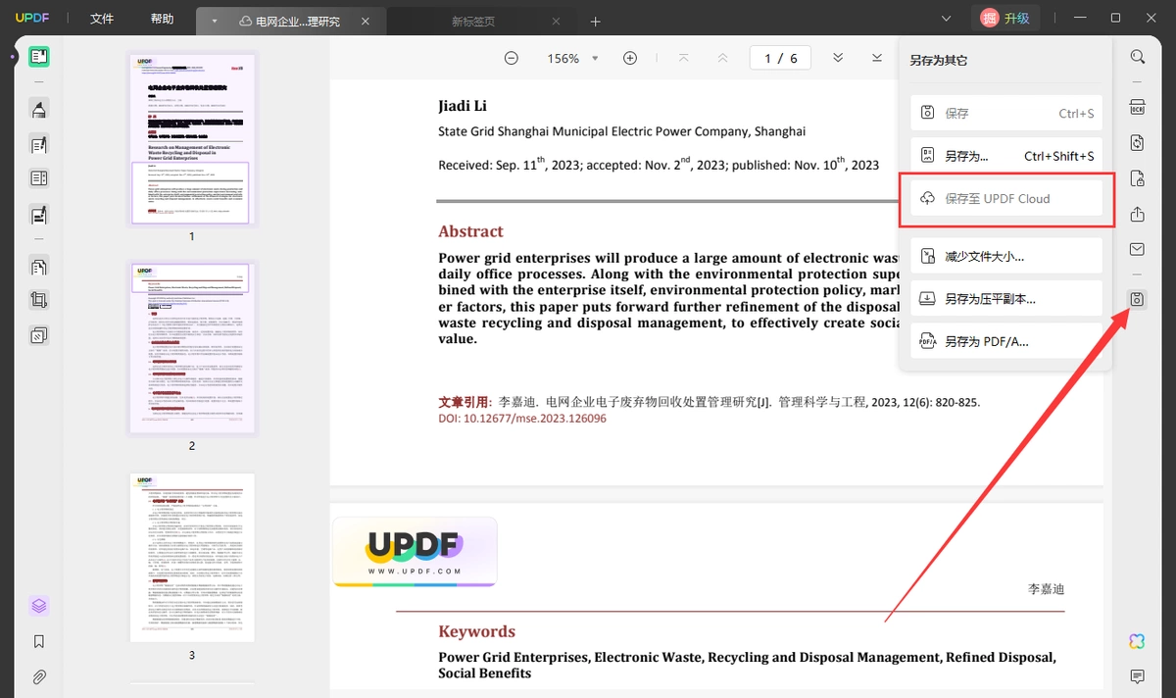Open the share file icon
This screenshot has height=698, width=1176.
click(1137, 214)
